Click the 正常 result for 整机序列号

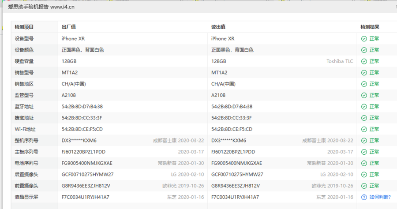pos(374,141)
